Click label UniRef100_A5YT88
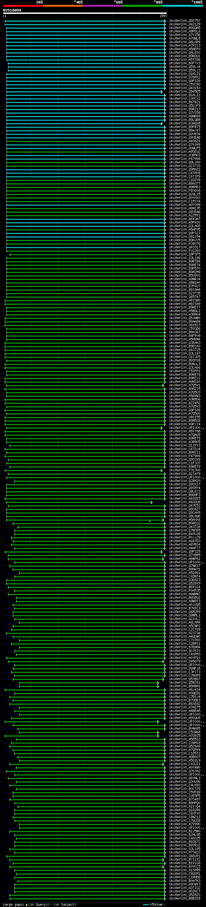This screenshot has width=206, height=907. [185, 431]
